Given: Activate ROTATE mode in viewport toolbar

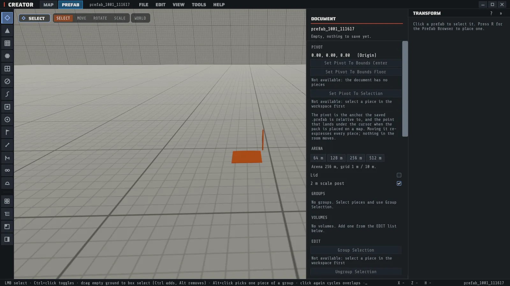Looking at the screenshot, I should (100, 18).
